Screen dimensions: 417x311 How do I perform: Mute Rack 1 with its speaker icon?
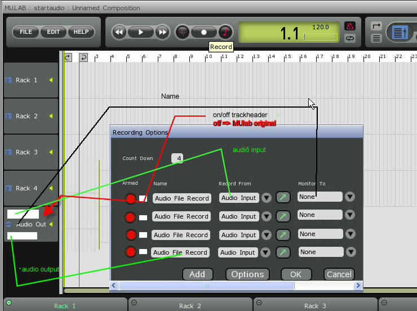pos(51,80)
